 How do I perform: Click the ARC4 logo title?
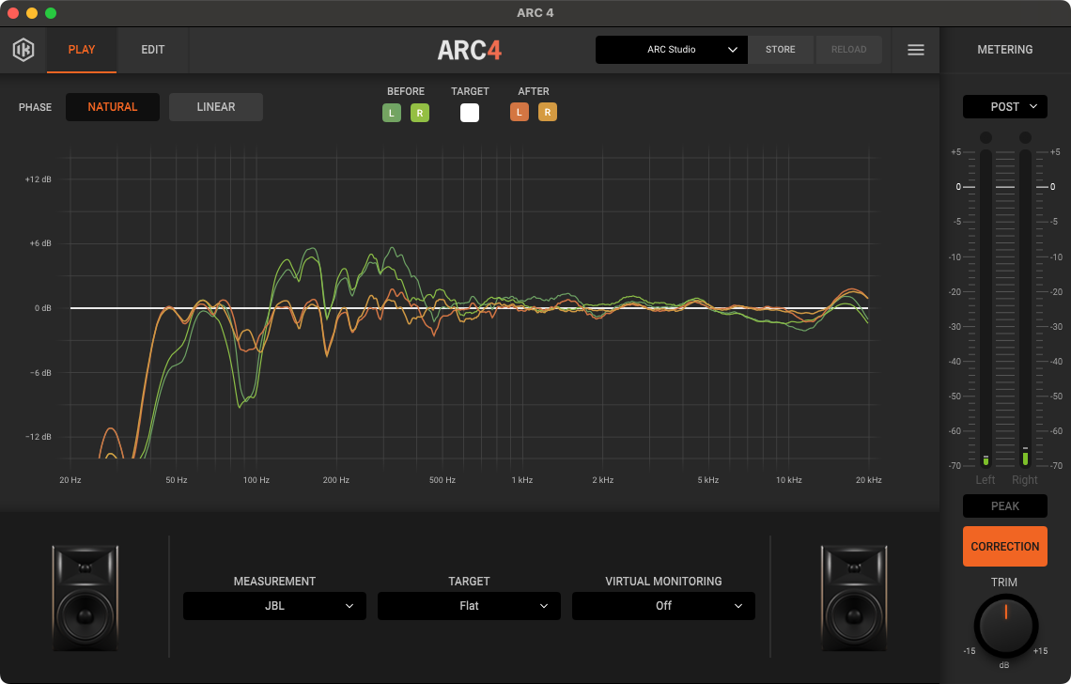[469, 51]
